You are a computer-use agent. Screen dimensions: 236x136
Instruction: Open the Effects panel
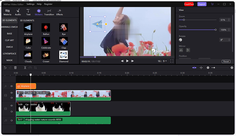tap(60, 12)
